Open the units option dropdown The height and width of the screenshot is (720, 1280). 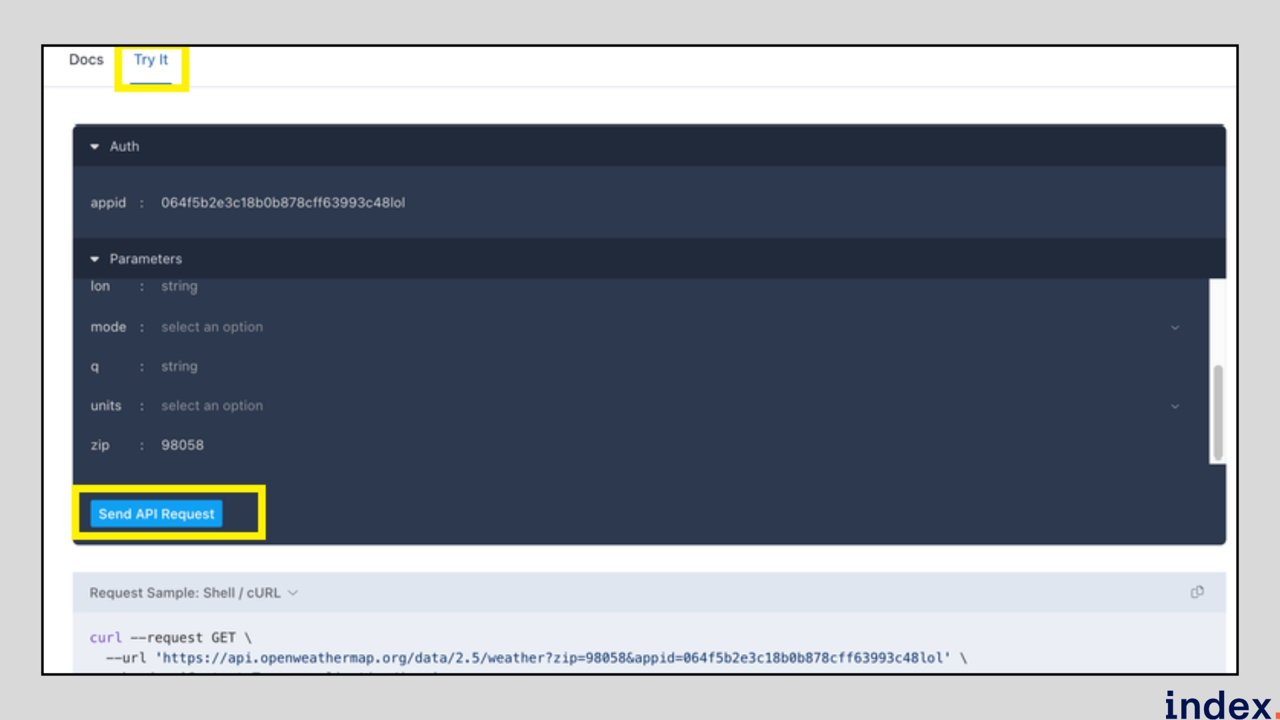tap(212, 406)
